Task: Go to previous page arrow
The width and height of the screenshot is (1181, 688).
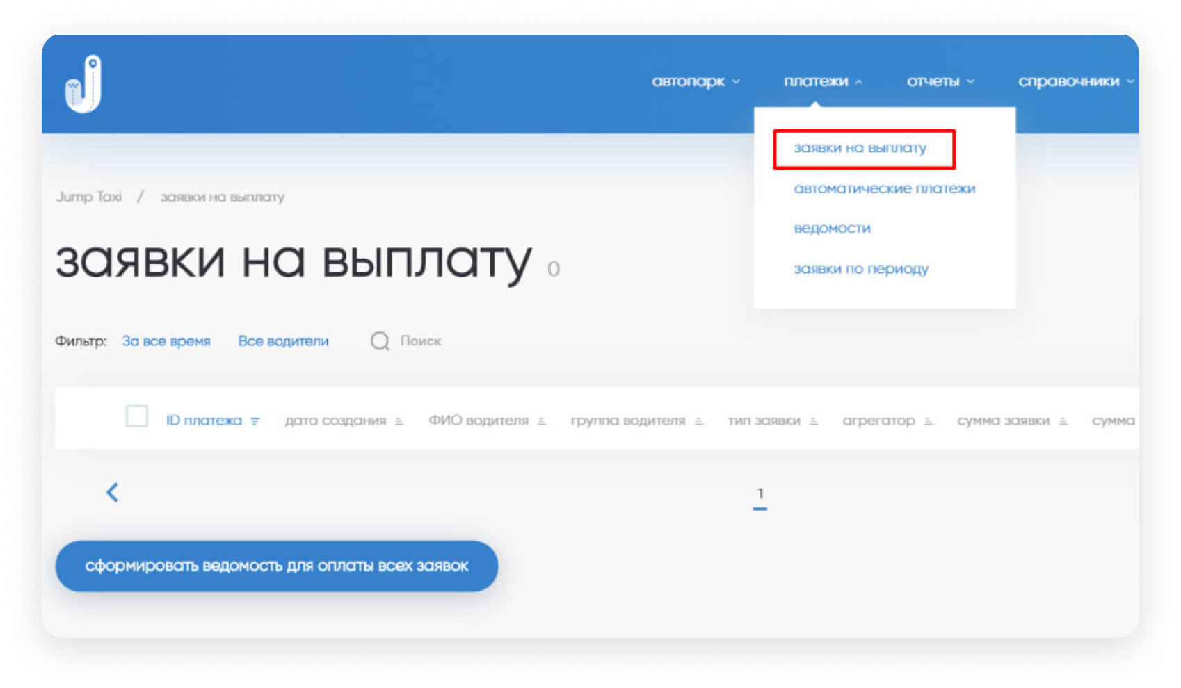Action: 112,493
